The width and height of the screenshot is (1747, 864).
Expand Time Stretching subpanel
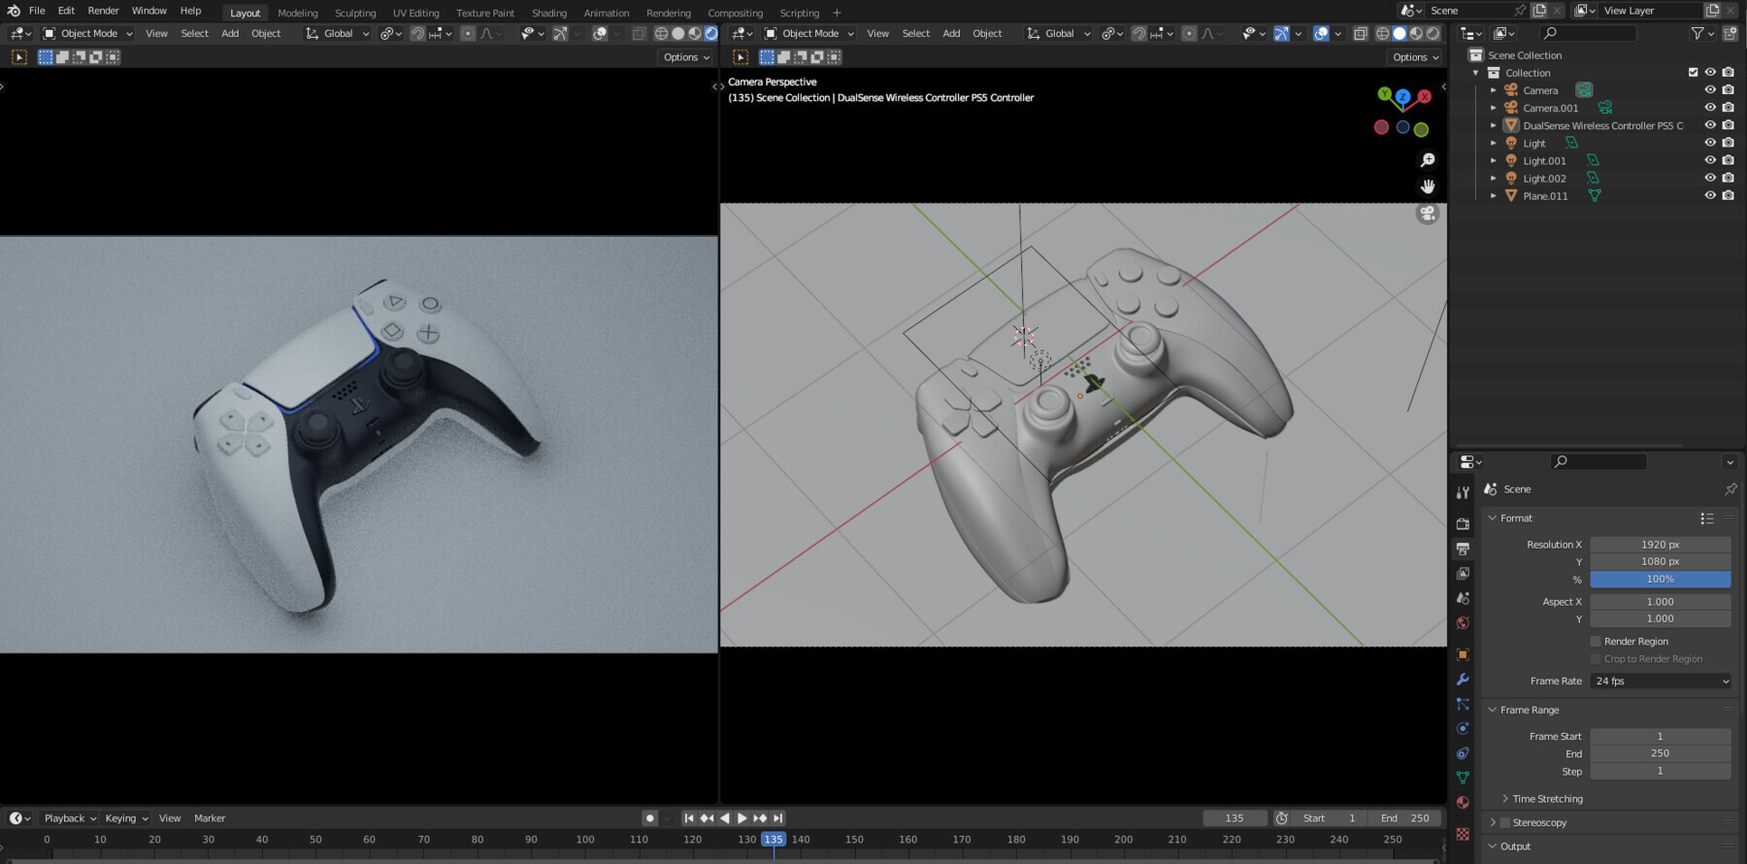pos(1547,799)
